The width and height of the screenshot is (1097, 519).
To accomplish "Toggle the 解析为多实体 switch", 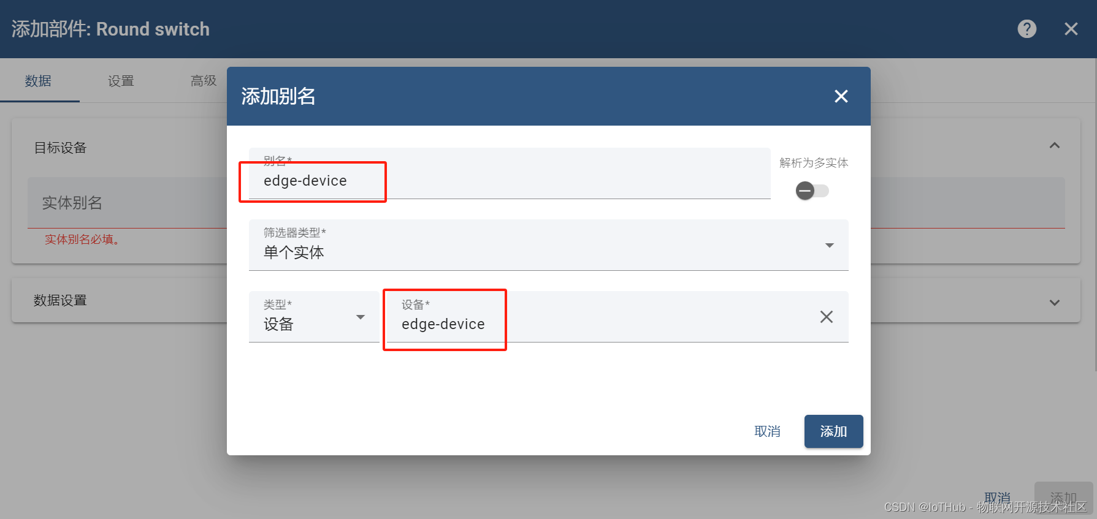I will tap(812, 191).
